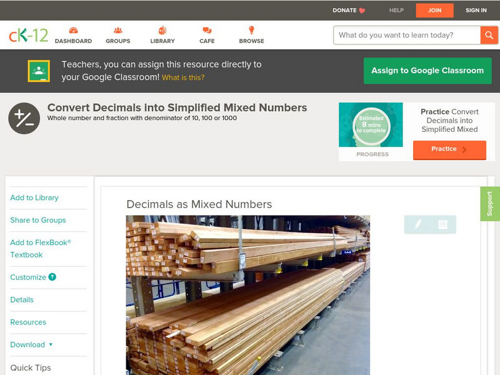
Task: Click Add to Library link
Action: click(34, 197)
